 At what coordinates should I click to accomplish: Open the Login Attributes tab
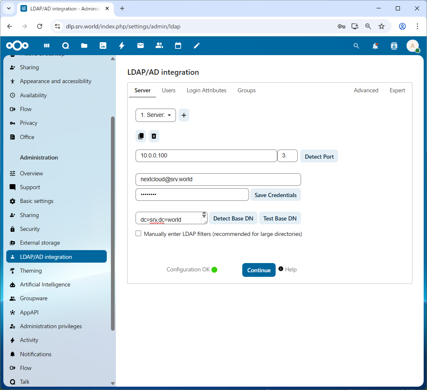(x=206, y=90)
